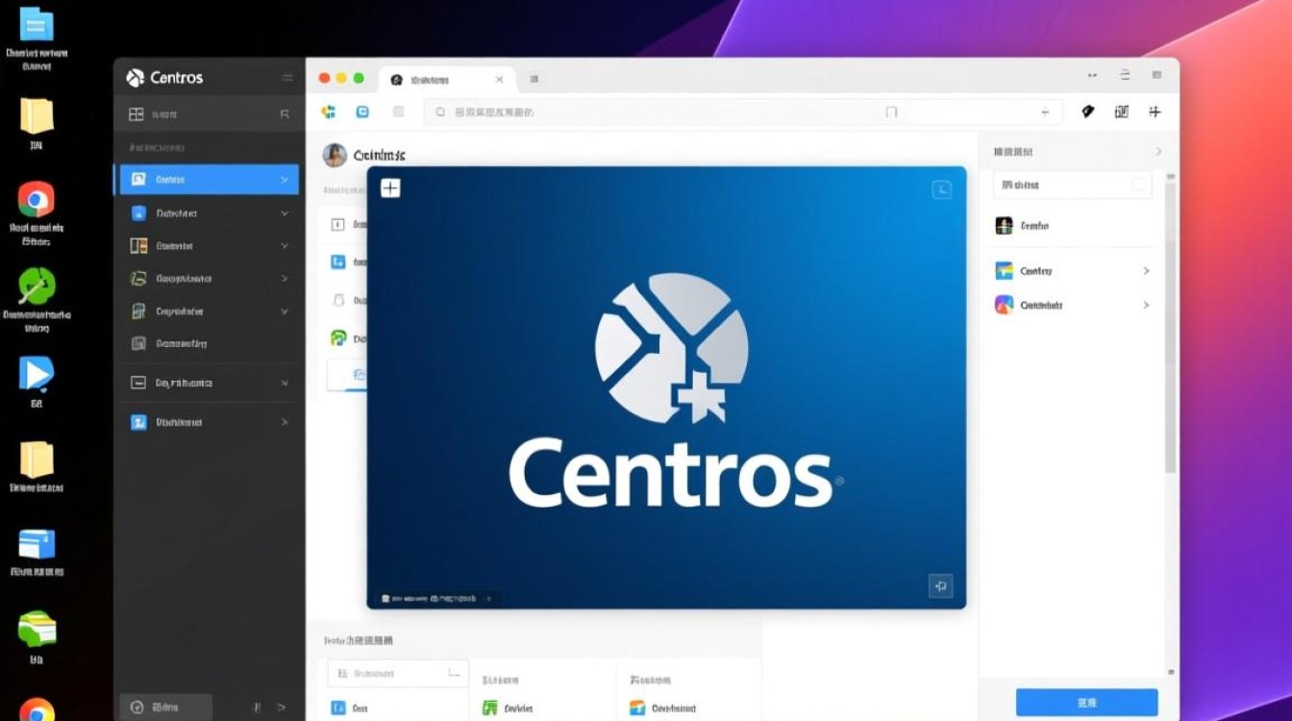Viewport: 1292px width, 721px height.
Task: Click the green-yellow page icon in the sidebar
Action: (x=138, y=311)
